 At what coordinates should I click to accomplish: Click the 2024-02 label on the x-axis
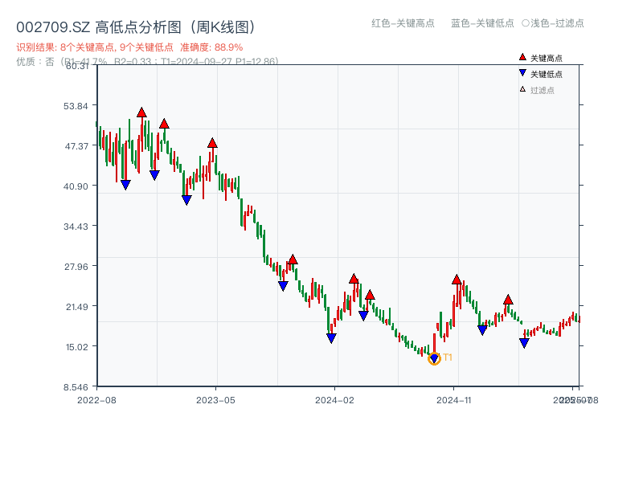click(x=334, y=401)
